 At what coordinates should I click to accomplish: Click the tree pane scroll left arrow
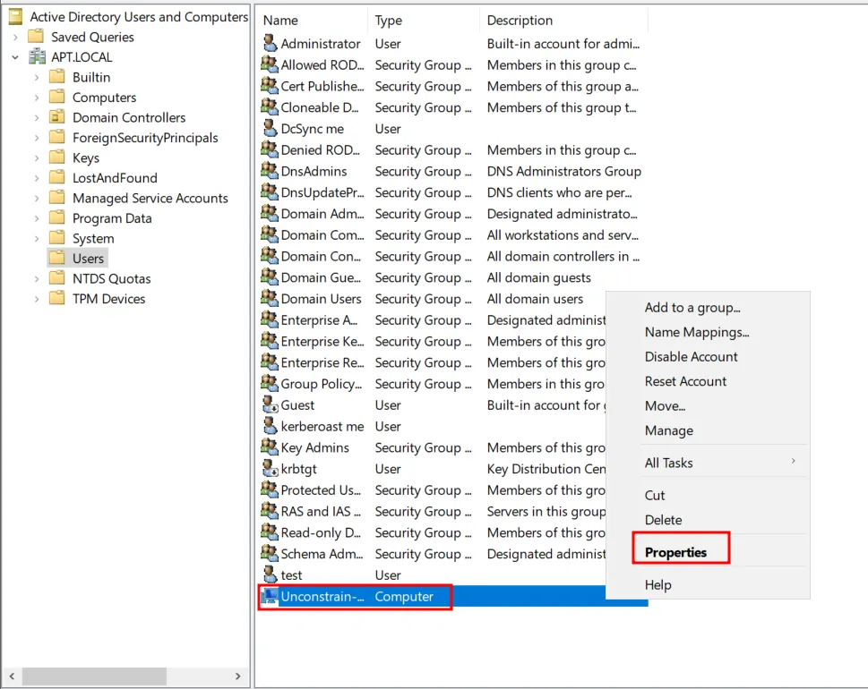click(12, 676)
